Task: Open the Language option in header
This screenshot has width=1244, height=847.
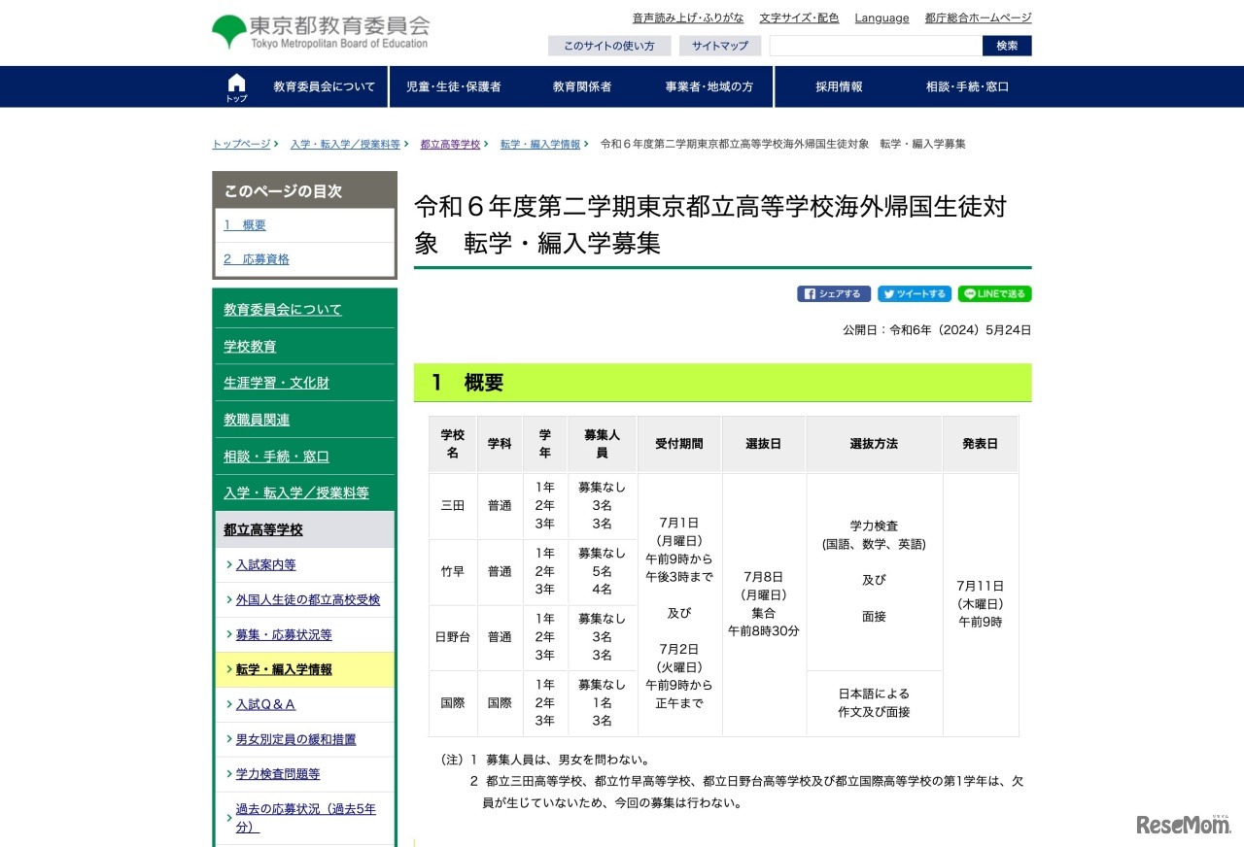Action: (x=881, y=17)
